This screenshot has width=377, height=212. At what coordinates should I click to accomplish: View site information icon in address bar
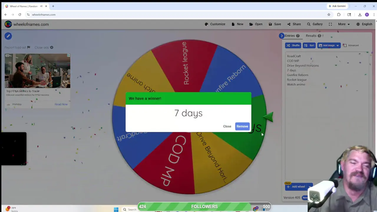pyautogui.click(x=28, y=14)
